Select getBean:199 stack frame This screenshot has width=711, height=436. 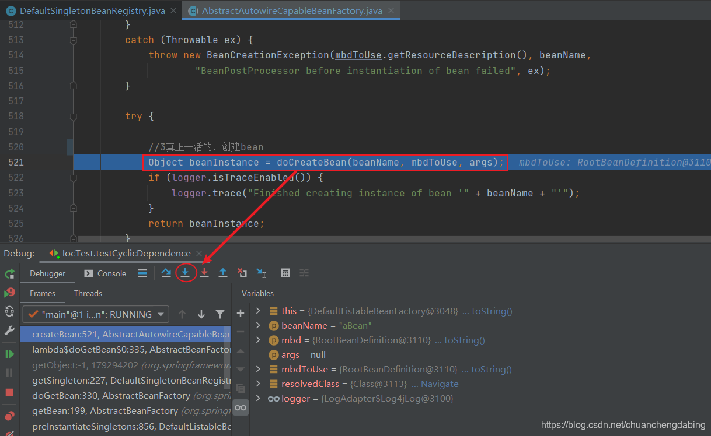[126, 411]
